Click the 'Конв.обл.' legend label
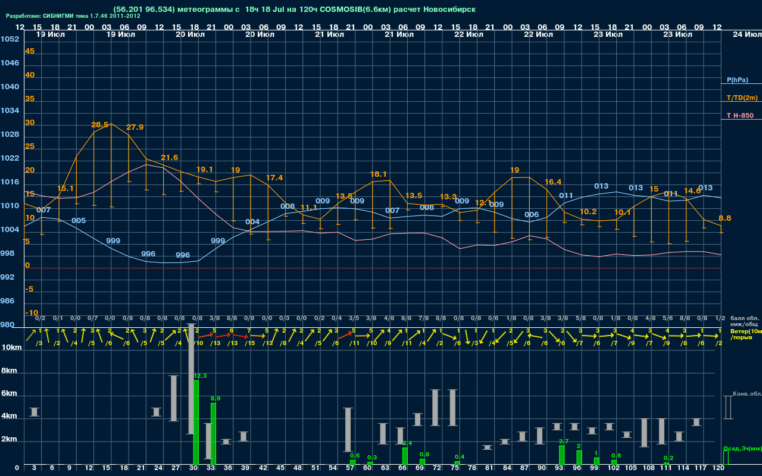 [x=747, y=394]
